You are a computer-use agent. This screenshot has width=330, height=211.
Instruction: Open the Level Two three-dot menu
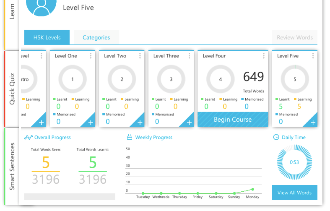pos(140,56)
